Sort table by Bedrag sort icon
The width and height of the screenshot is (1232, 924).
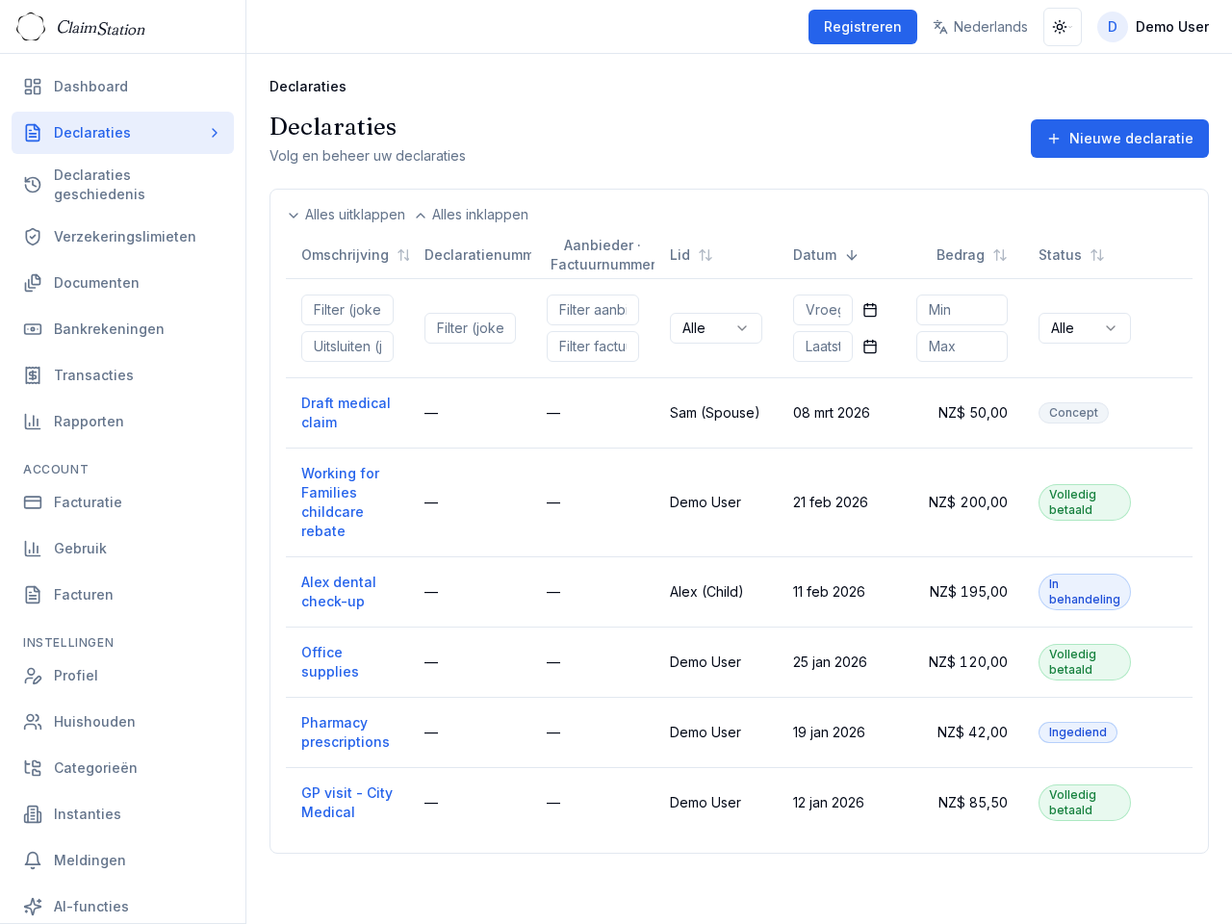[x=1000, y=255]
